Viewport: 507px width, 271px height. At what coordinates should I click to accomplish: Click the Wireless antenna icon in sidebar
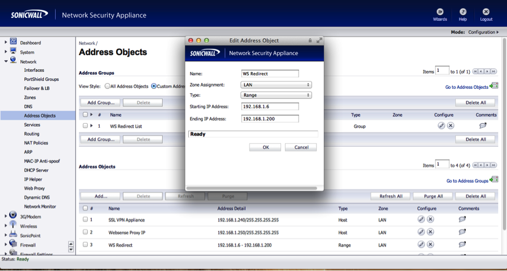(14, 224)
